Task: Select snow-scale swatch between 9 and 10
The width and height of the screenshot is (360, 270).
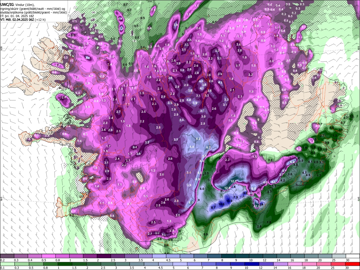Action: (242, 256)
